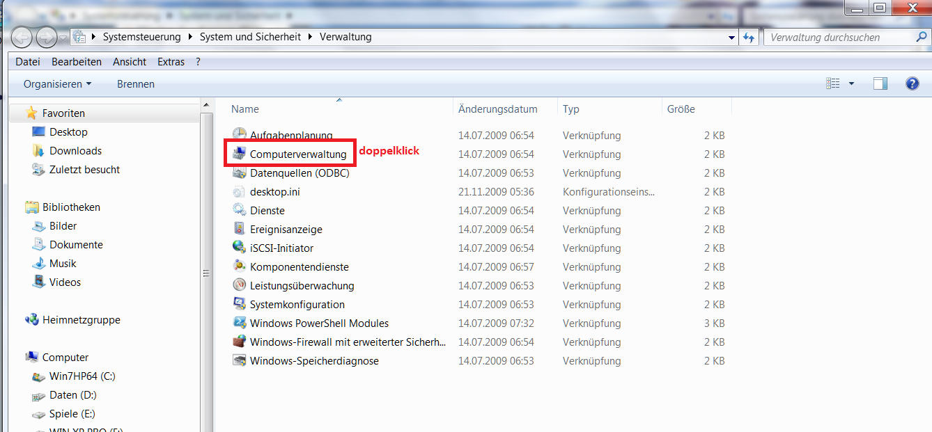Click the 14.07.2009 07:32 date cell
The height and width of the screenshot is (432, 932).
(496, 323)
